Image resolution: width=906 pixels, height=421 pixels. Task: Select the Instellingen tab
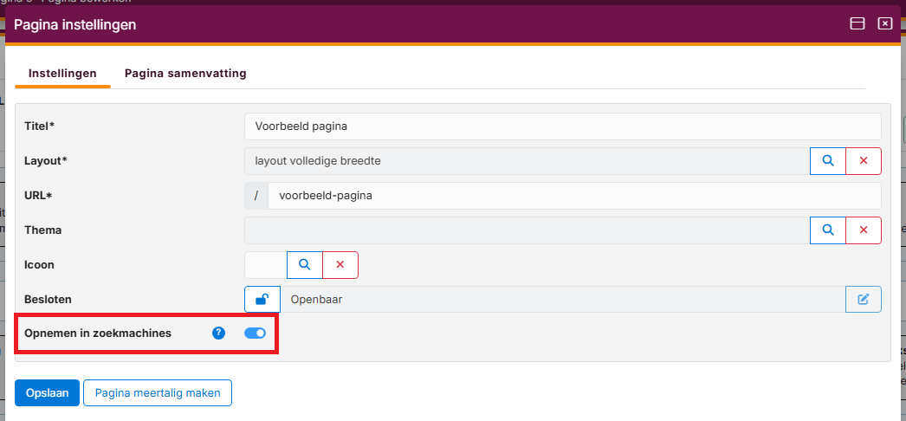coord(62,74)
